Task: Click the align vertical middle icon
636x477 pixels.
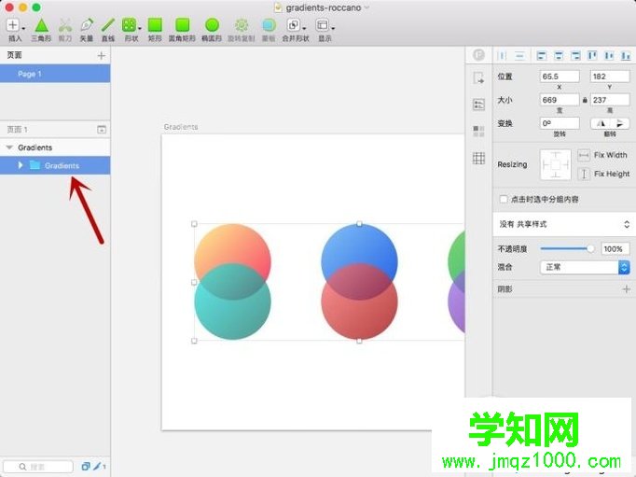Action: (609, 56)
